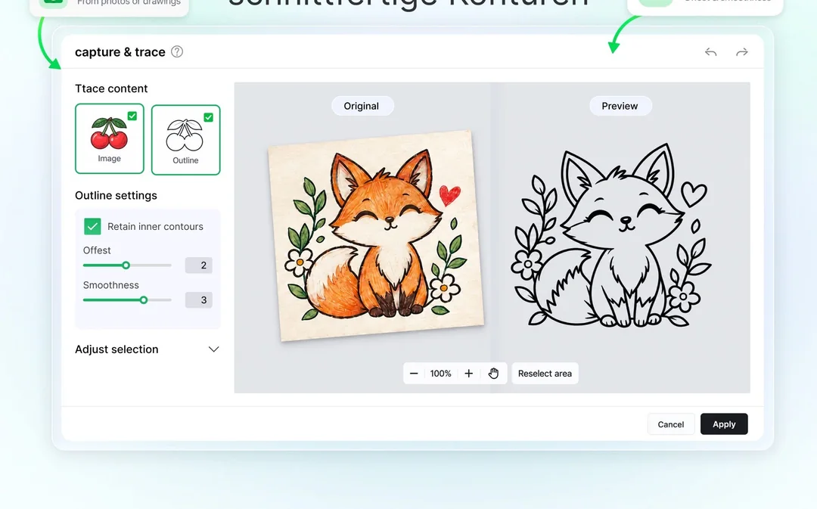This screenshot has width=817, height=509.
Task: Cancel the capture & trace dialog
Action: tap(670, 424)
